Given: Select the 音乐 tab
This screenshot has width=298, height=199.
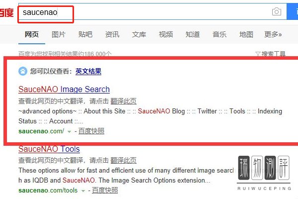Looking at the screenshot, I should pos(220,34).
